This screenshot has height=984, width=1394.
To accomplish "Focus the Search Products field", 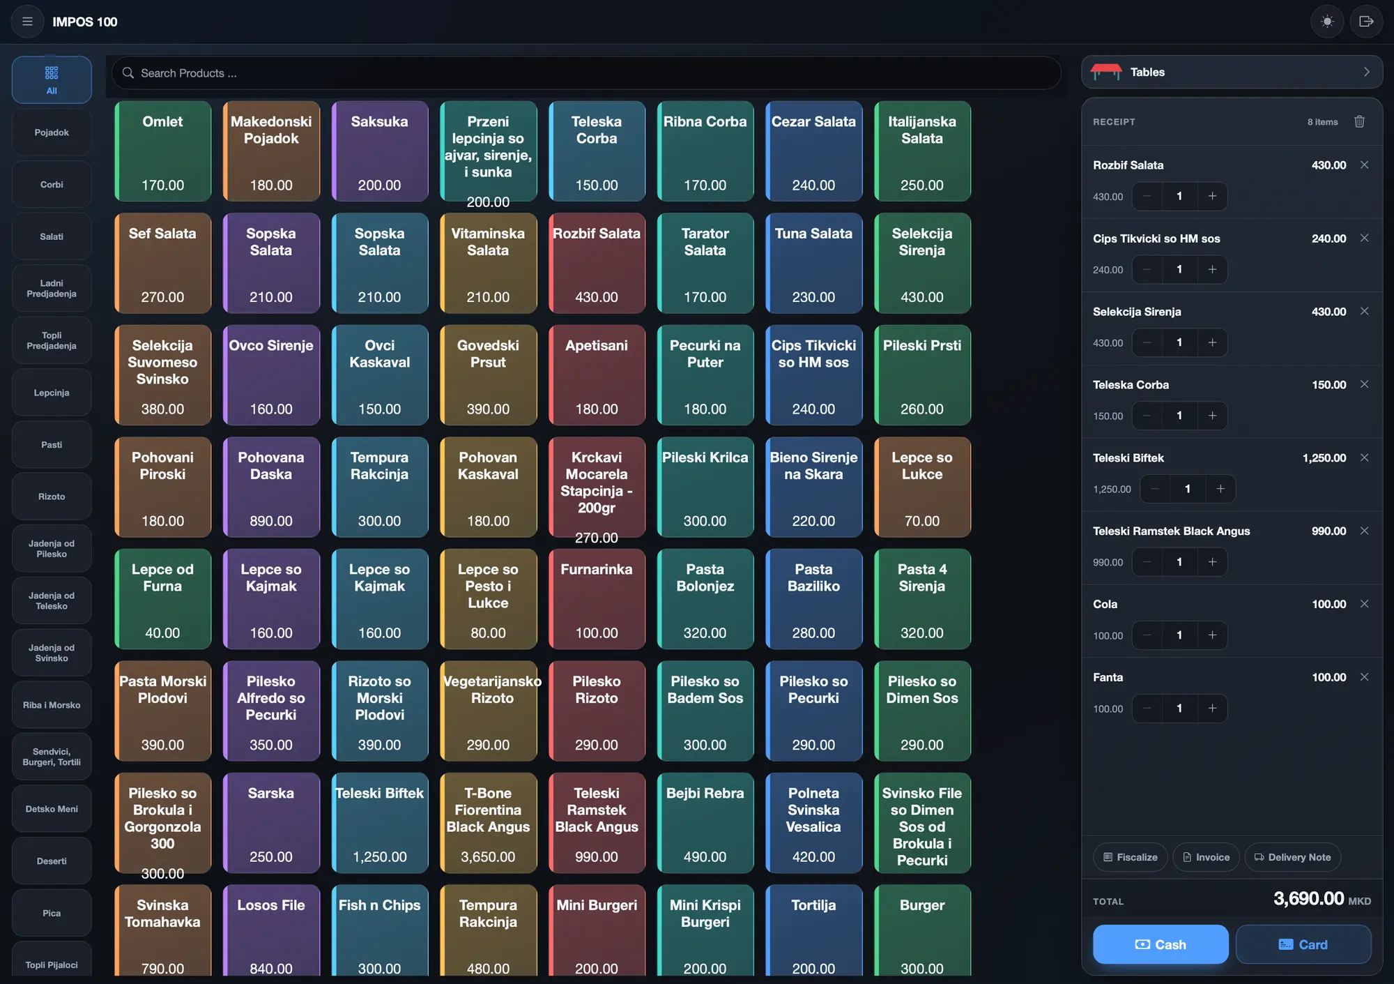I will (x=586, y=73).
